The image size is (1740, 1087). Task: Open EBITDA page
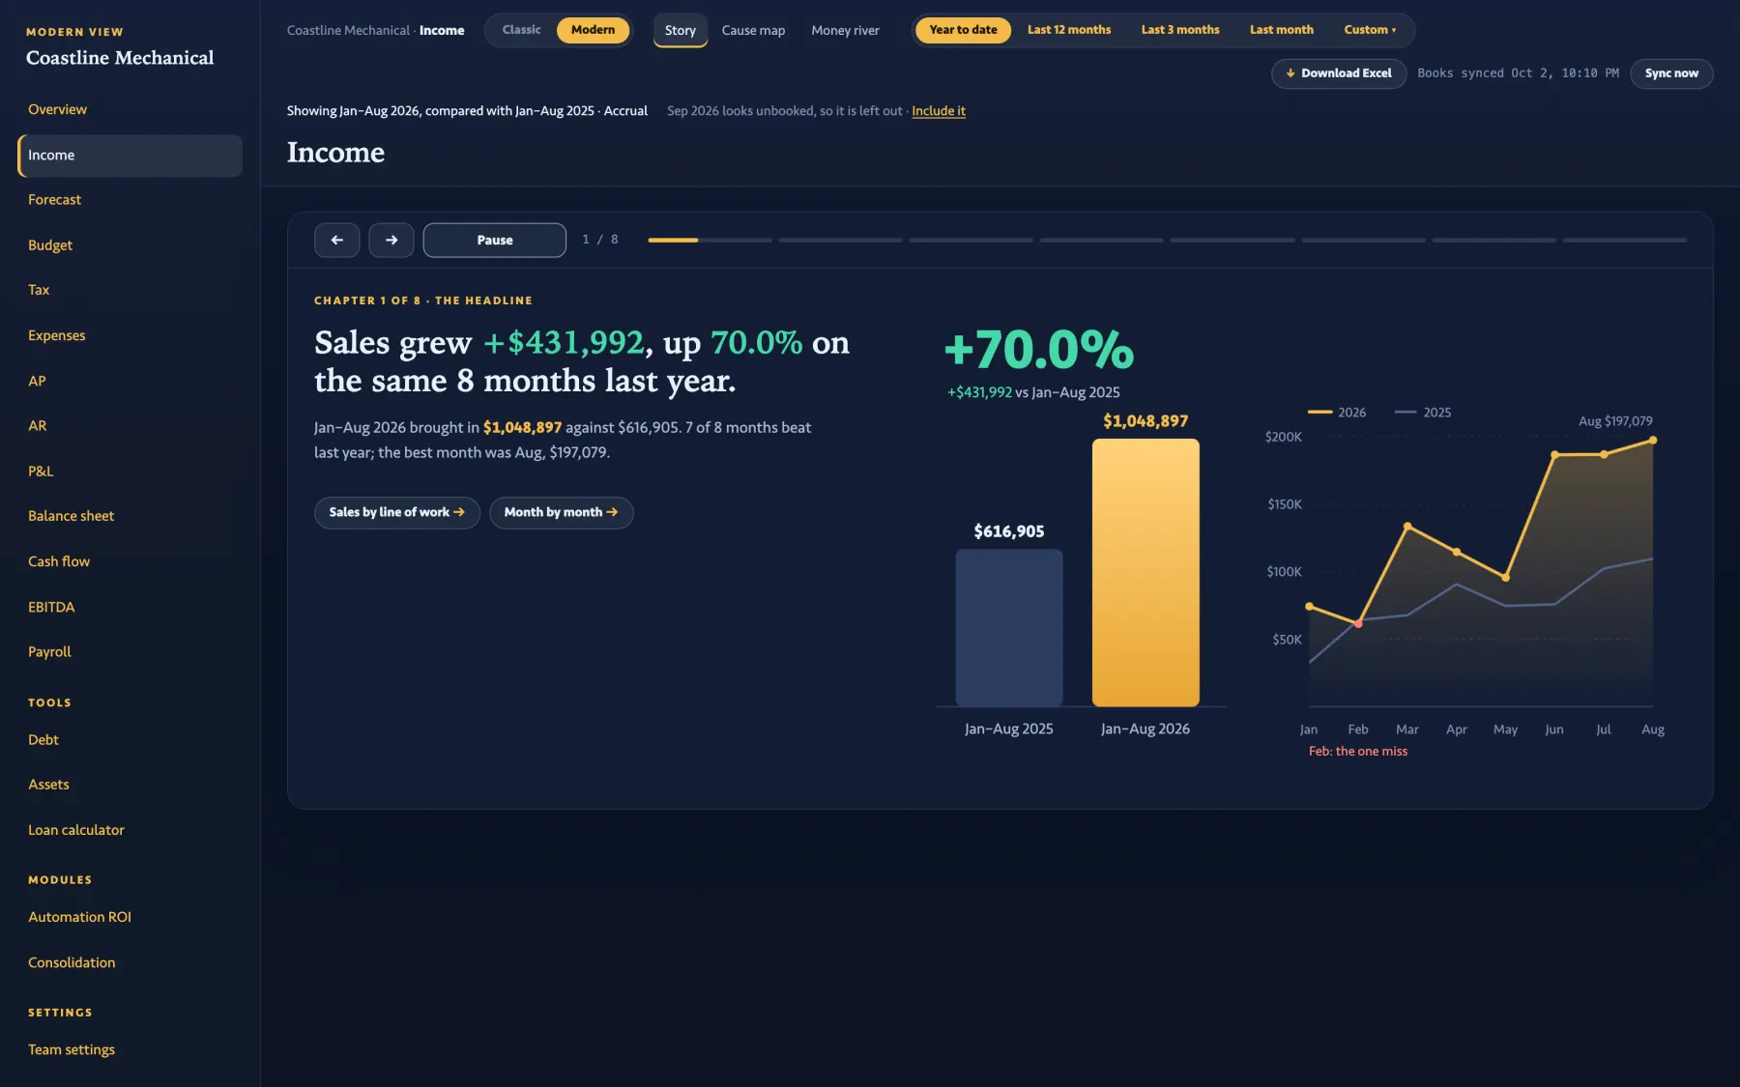pyautogui.click(x=130, y=607)
